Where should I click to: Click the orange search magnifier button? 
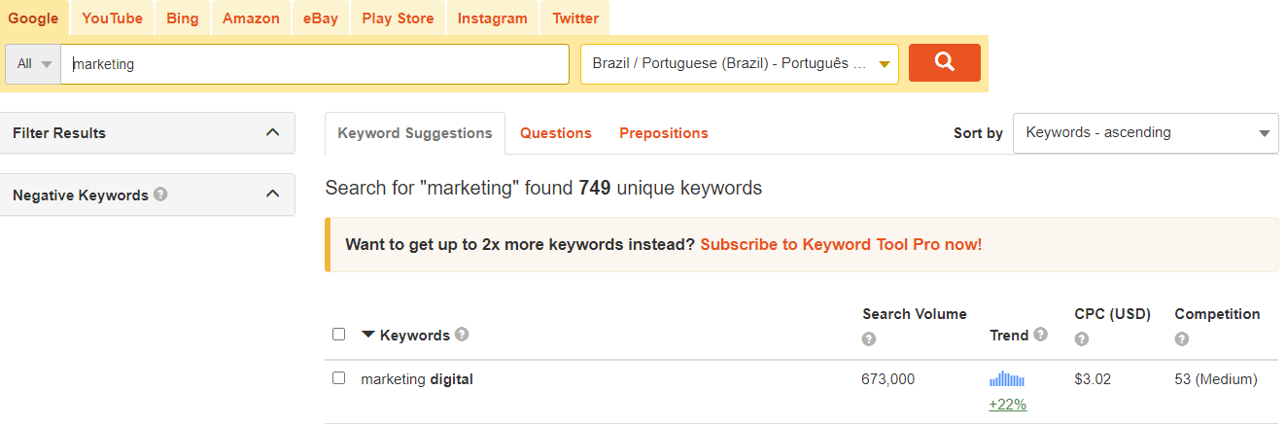pyautogui.click(x=944, y=63)
